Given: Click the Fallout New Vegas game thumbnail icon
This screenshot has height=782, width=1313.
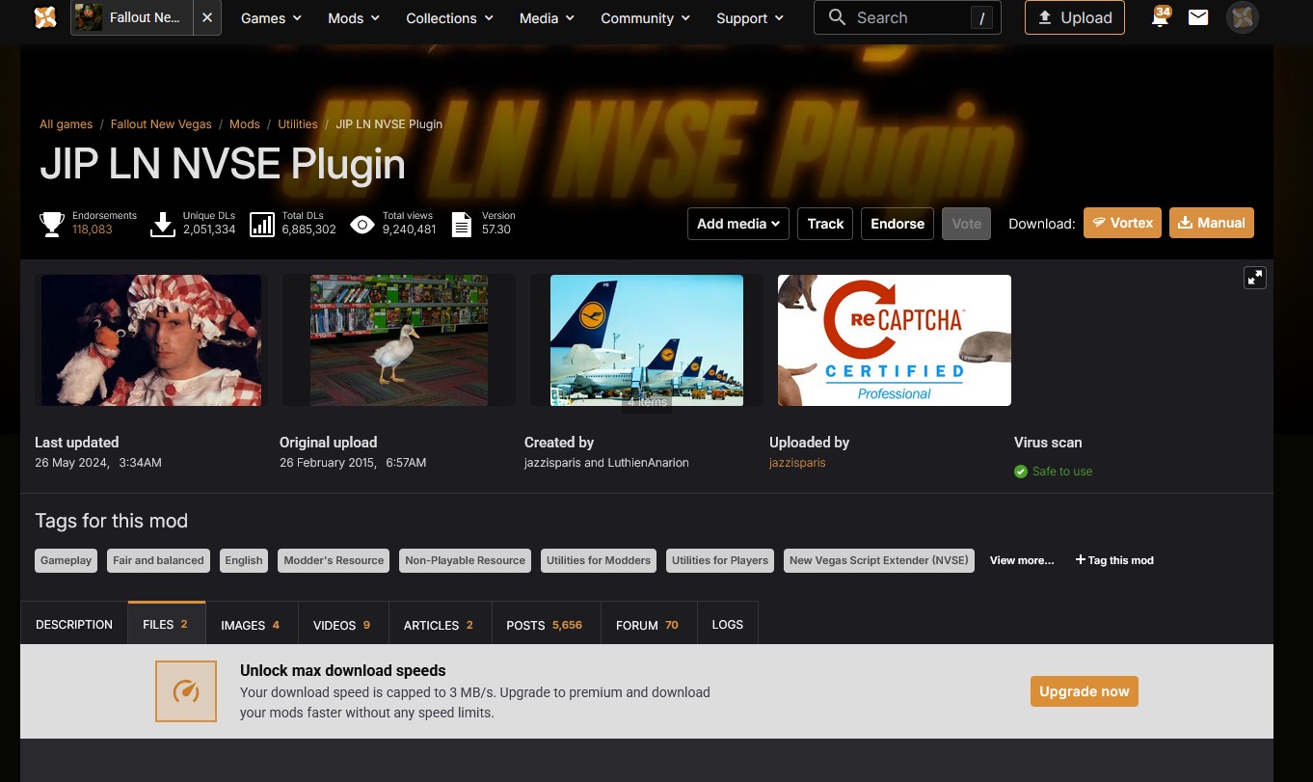Looking at the screenshot, I should 89,17.
